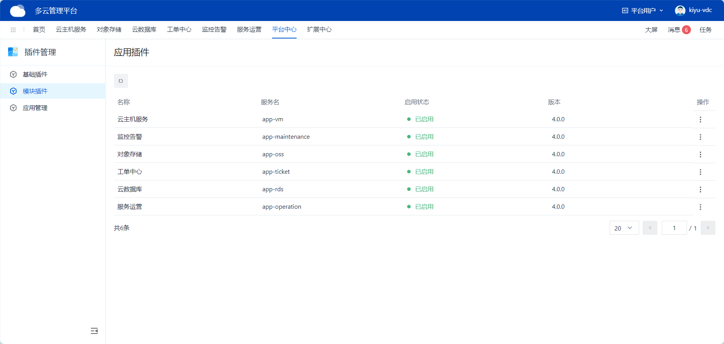Expand the 平台用户 role dropdown
The height and width of the screenshot is (344, 724).
[x=643, y=10]
